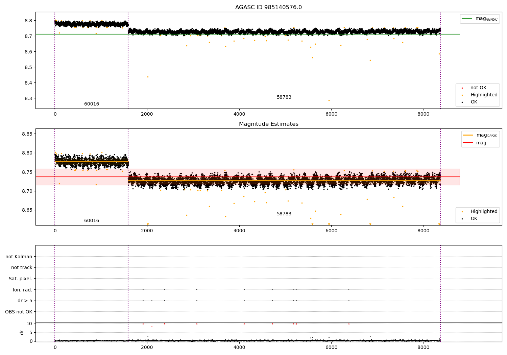Pick the standalone "OK" entry in the top plot legend
Image resolution: width=507 pixels, height=355 pixels.
pyautogui.click(x=474, y=102)
